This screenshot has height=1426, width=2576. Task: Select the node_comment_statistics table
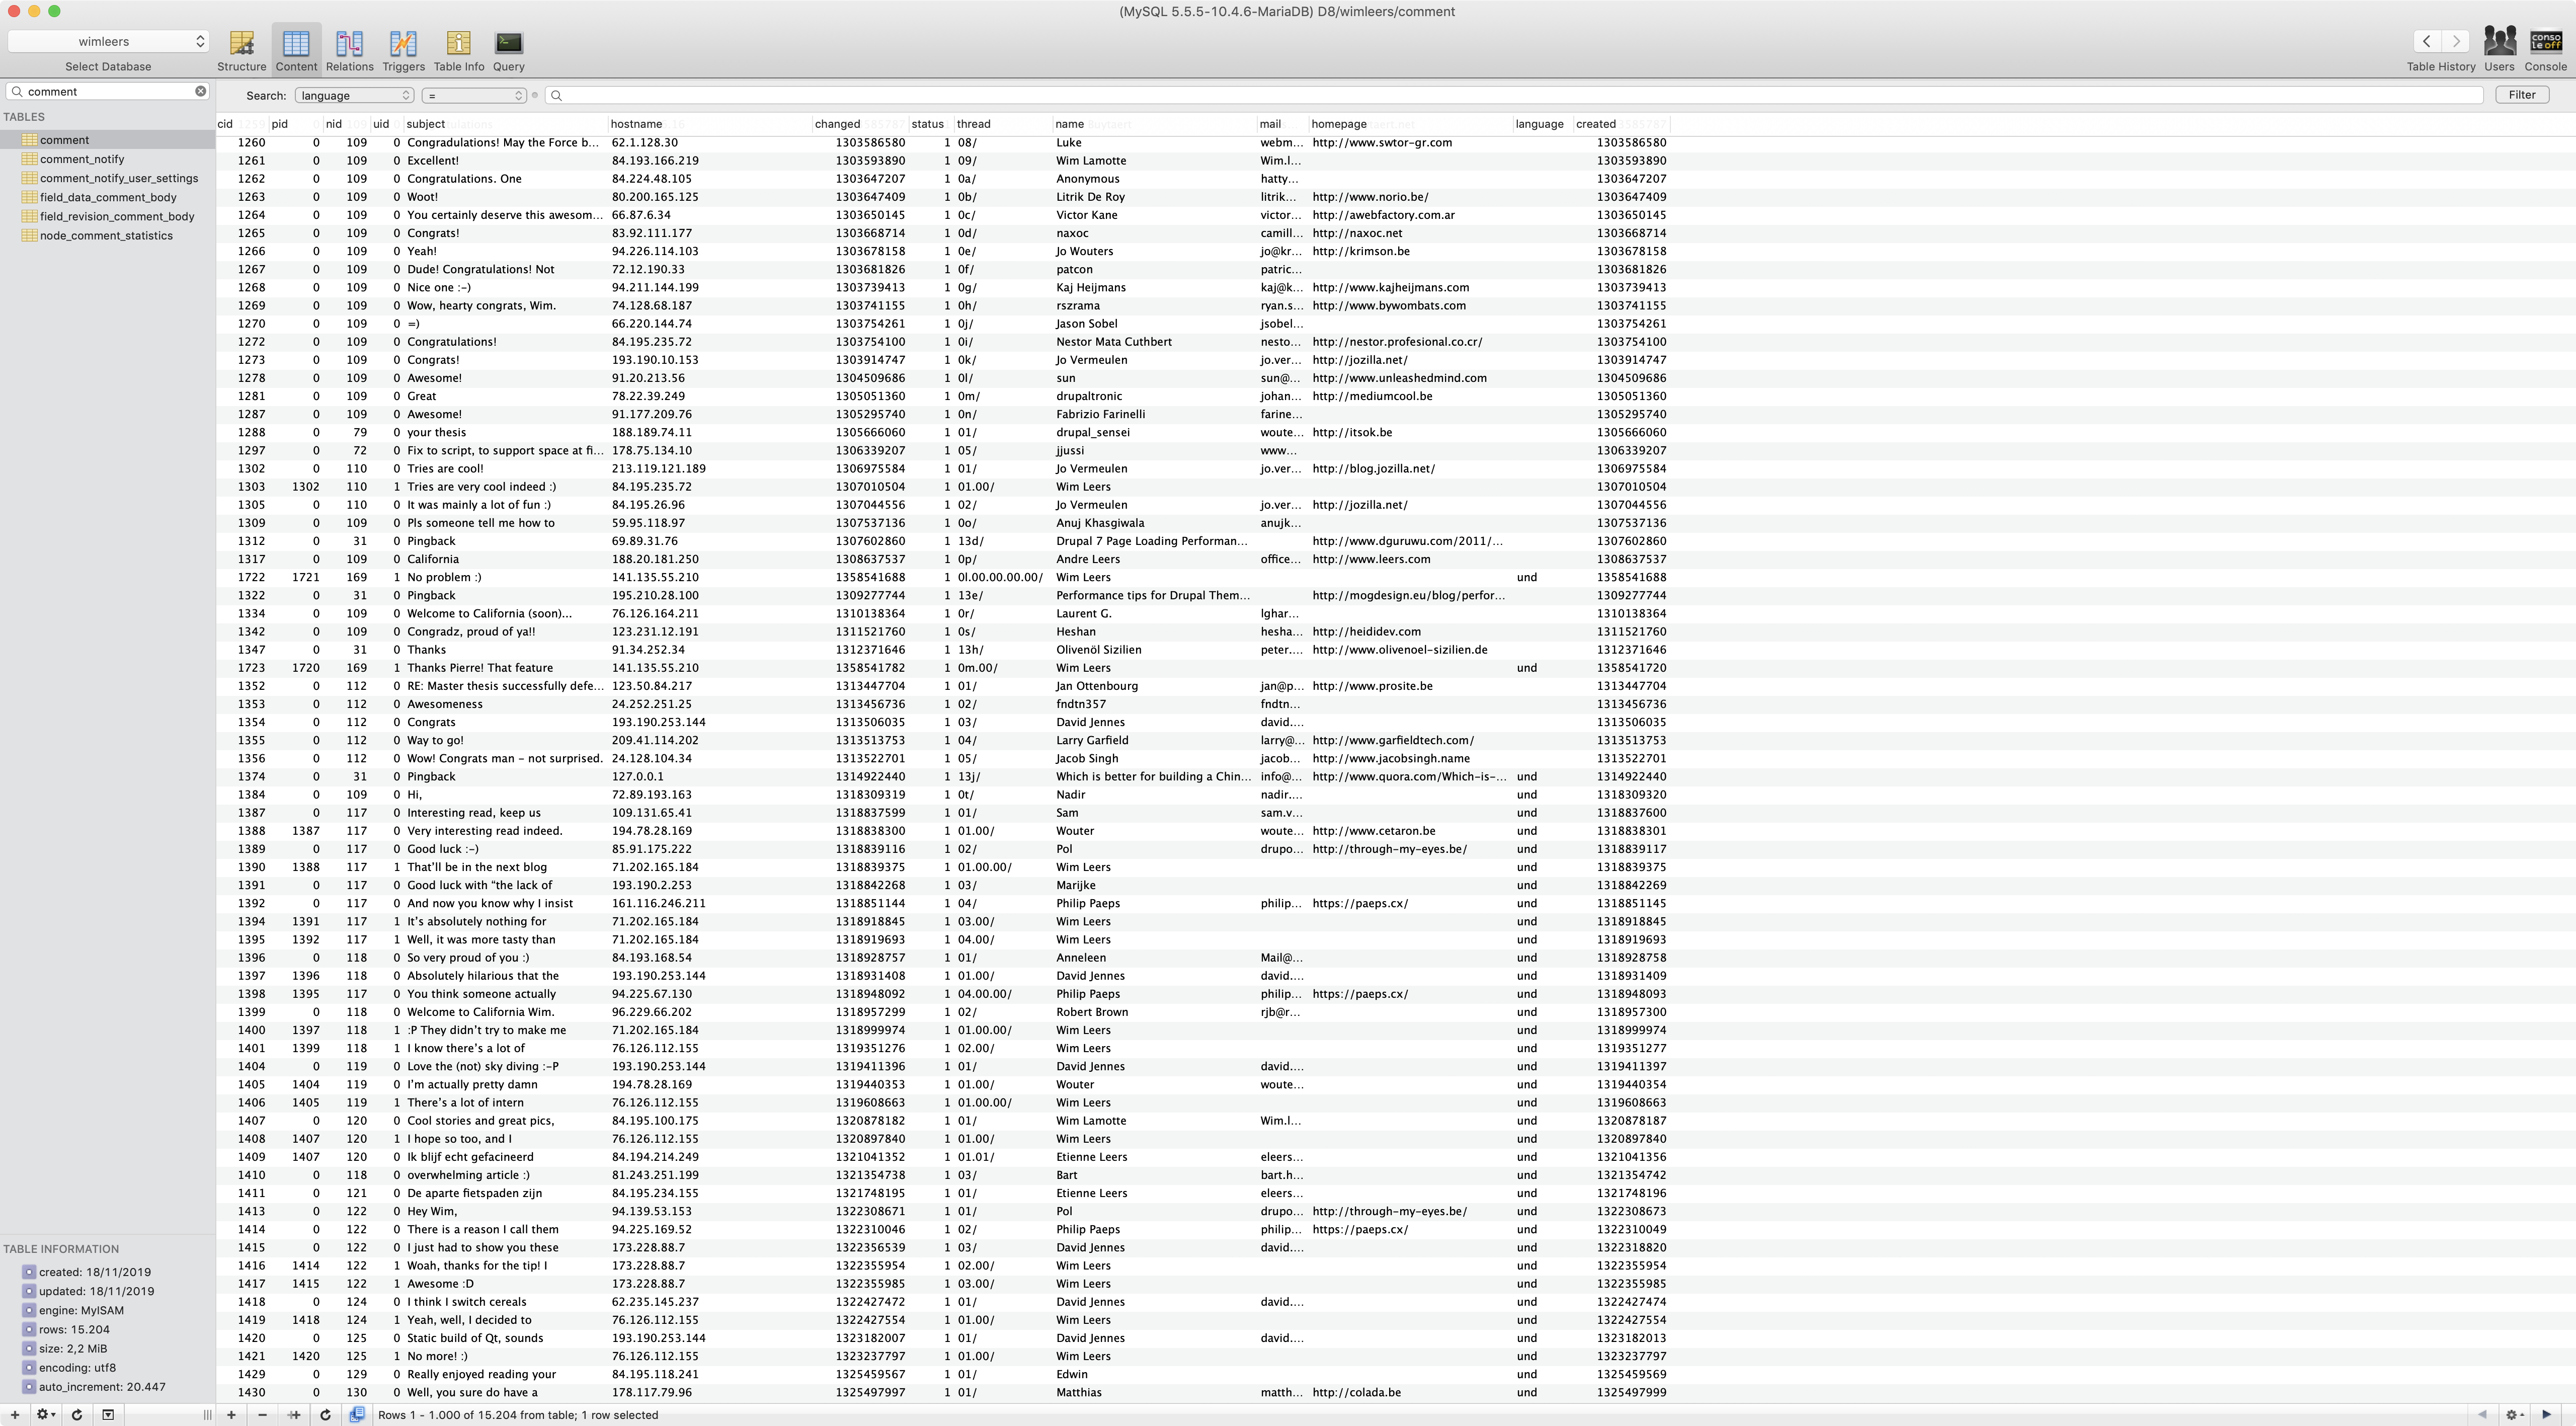(x=106, y=235)
